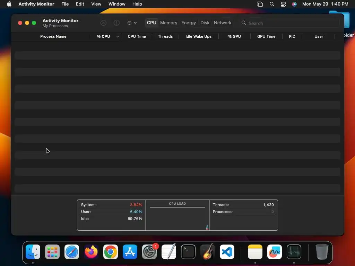Sort by User column header
Screen dimensions: 355x266
tap(319, 36)
